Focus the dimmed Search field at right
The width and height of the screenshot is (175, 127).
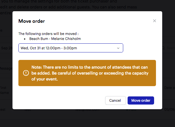[x=171, y=48]
